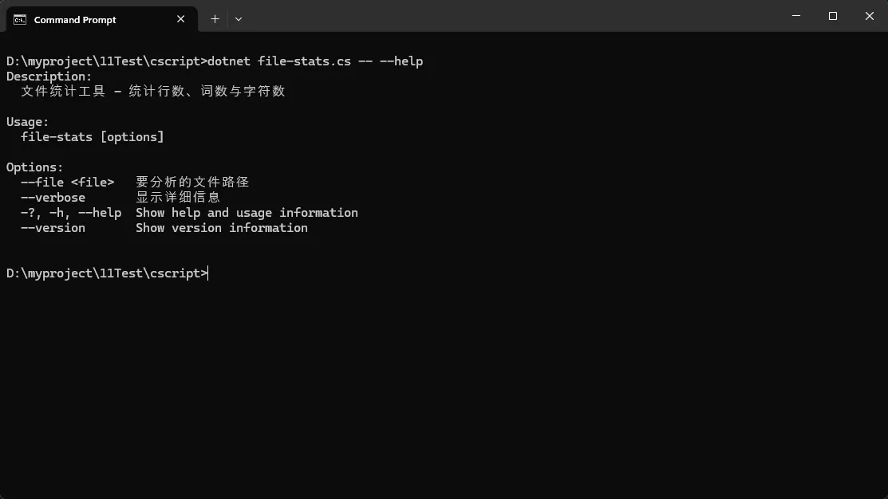Viewport: 888px width, 499px height.
Task: Expand the new tab profile dropdown
Action: click(239, 19)
